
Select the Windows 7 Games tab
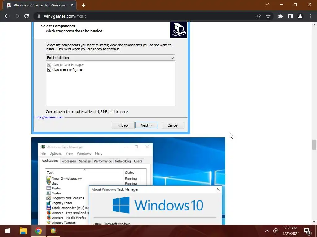pyautogui.click(x=39, y=5)
